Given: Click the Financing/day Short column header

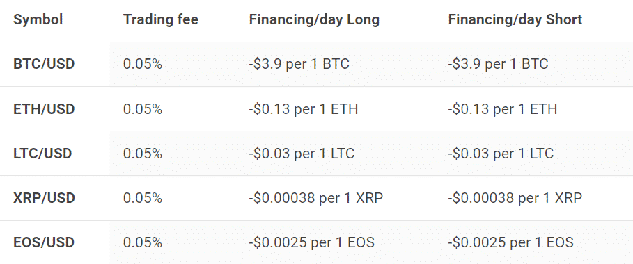Looking at the screenshot, I should [515, 19].
